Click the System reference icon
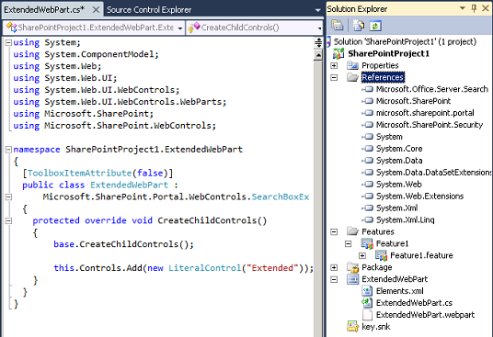493x337 pixels. (368, 137)
